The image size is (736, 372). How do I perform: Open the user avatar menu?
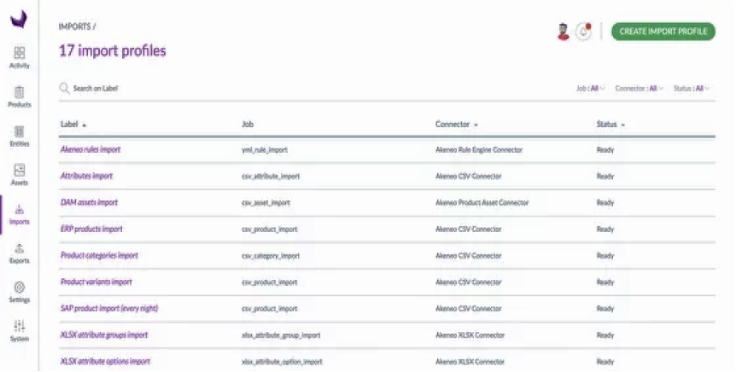point(564,32)
